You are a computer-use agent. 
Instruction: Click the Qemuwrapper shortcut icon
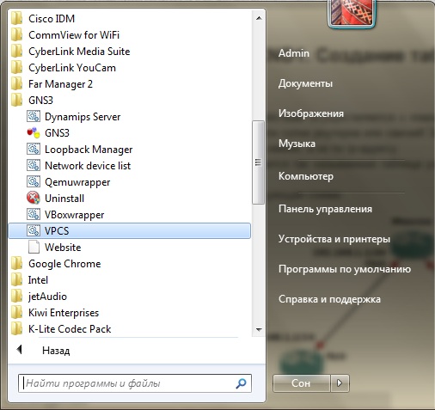tap(34, 182)
